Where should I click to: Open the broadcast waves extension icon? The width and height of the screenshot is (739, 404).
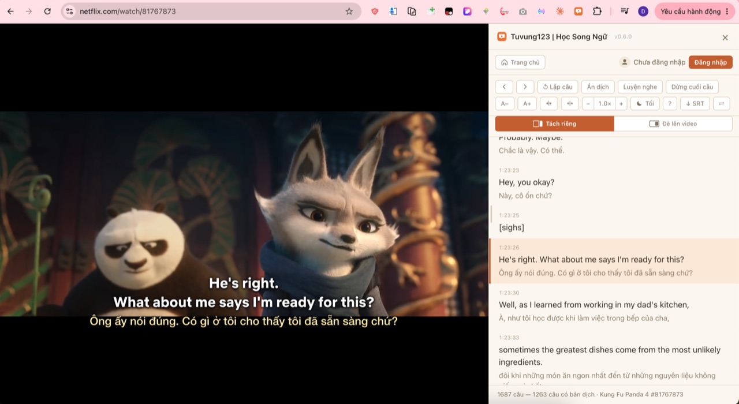(541, 11)
